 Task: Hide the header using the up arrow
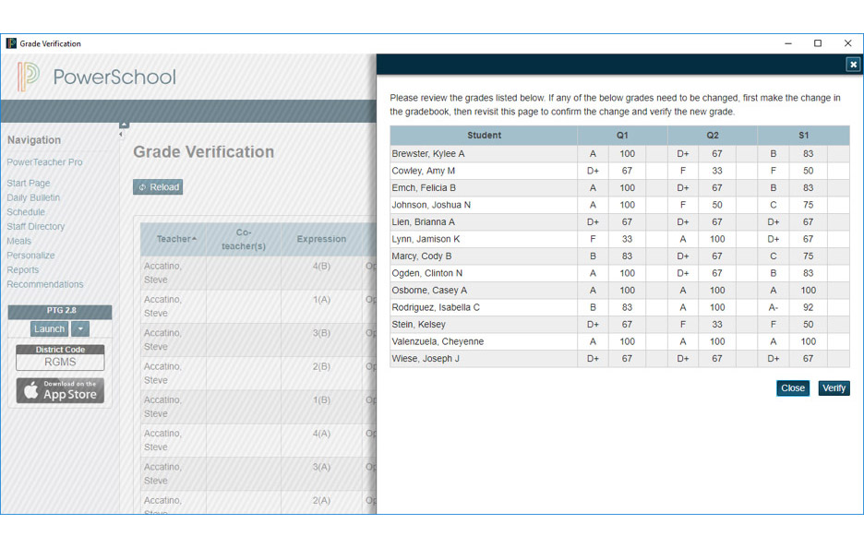click(125, 125)
